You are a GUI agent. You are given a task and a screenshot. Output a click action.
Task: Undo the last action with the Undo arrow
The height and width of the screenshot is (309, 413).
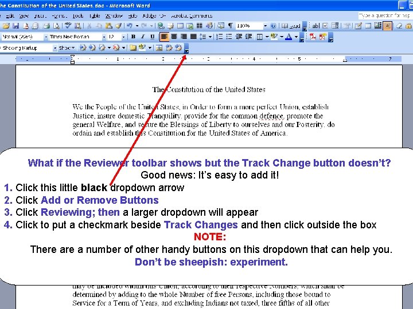pos(130,26)
